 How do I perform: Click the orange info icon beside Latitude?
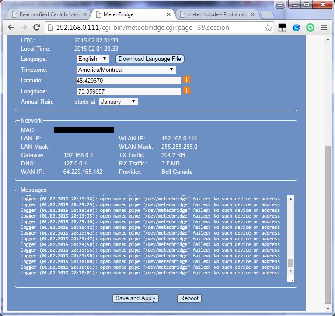point(186,80)
